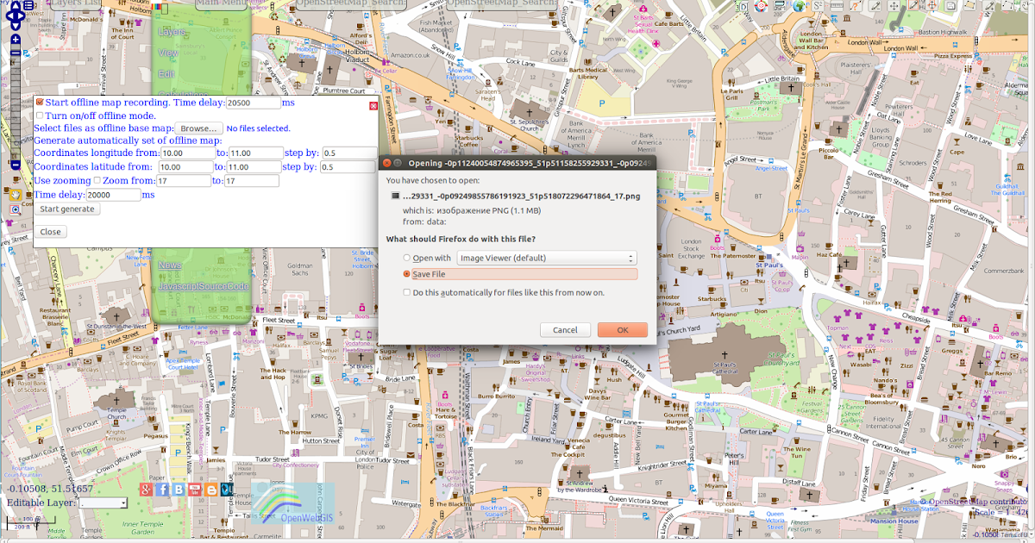The width and height of the screenshot is (1035, 543).
Task: Select the pencil draw tool in the top toolbar
Action: [875, 8]
